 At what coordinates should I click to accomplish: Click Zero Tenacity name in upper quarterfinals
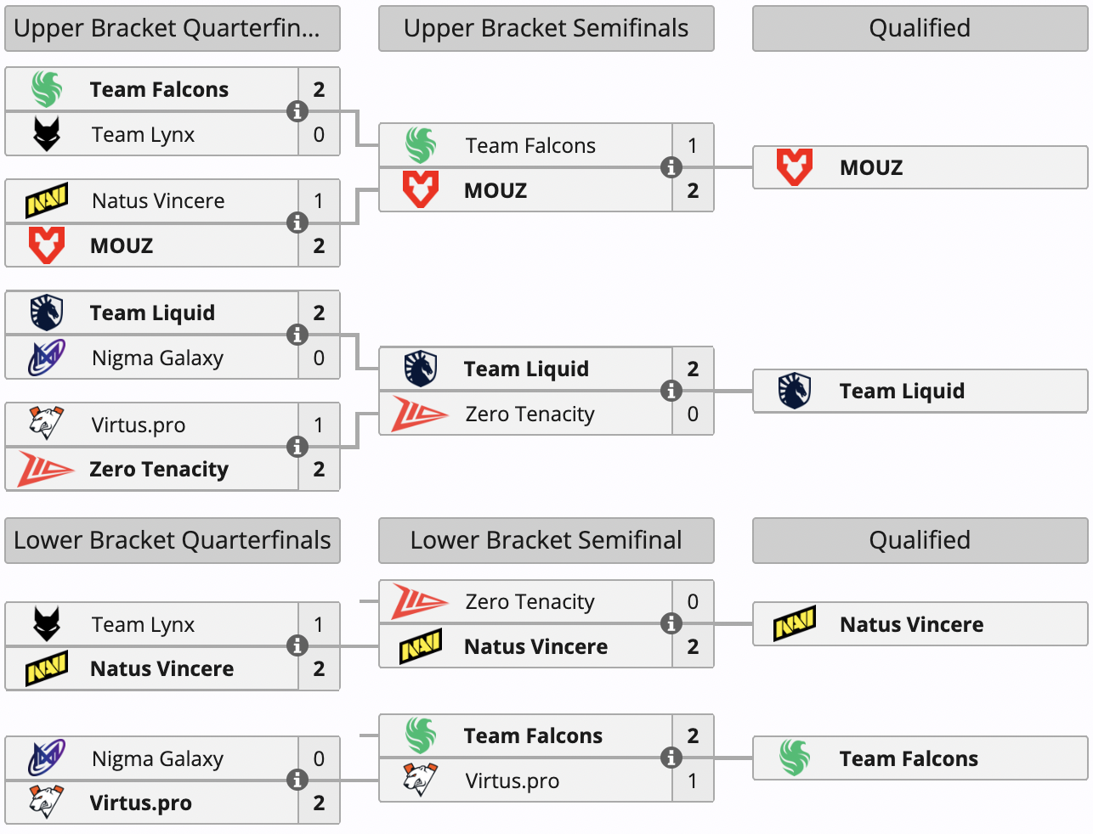pos(159,469)
